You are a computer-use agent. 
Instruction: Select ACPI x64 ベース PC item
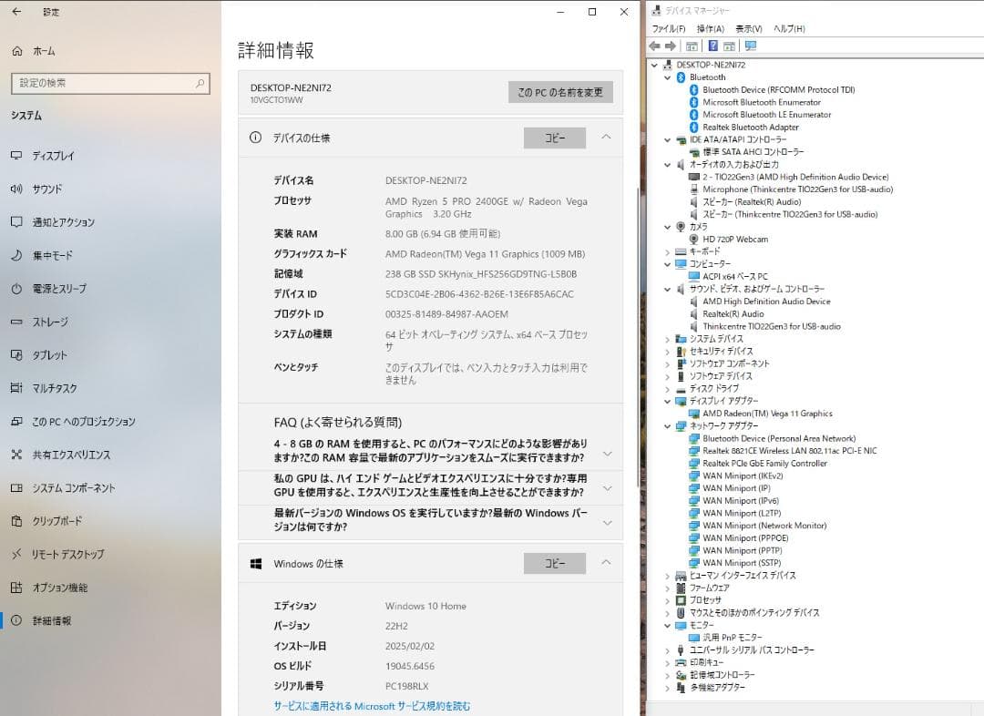click(x=735, y=276)
